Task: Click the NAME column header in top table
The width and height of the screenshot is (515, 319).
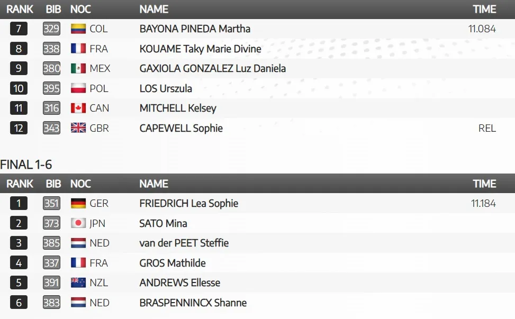Action: pos(153,9)
